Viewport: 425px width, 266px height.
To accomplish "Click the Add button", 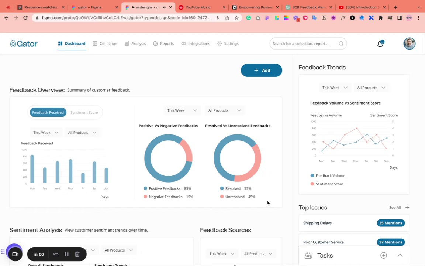I will [261, 70].
